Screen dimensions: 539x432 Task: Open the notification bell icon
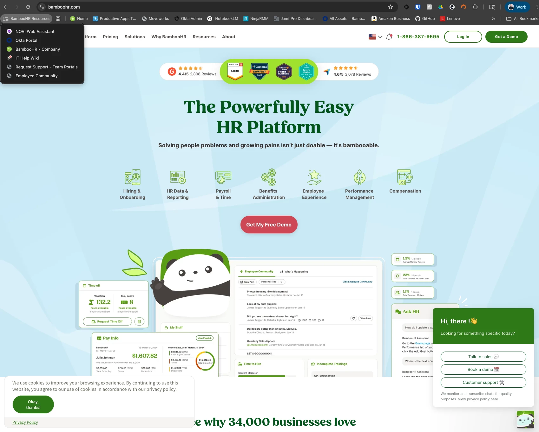tap(389, 37)
